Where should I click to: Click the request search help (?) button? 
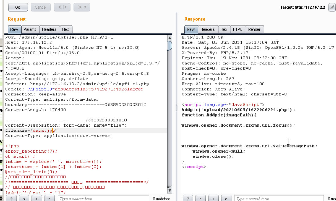pos(11,199)
